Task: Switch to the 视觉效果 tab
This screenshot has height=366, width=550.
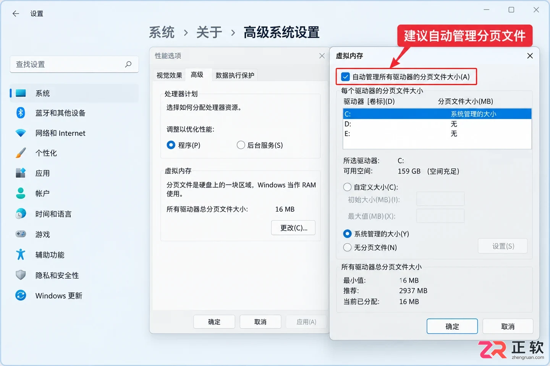Action: pyautogui.click(x=169, y=75)
